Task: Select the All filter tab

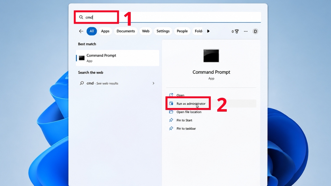Action: coord(92,31)
